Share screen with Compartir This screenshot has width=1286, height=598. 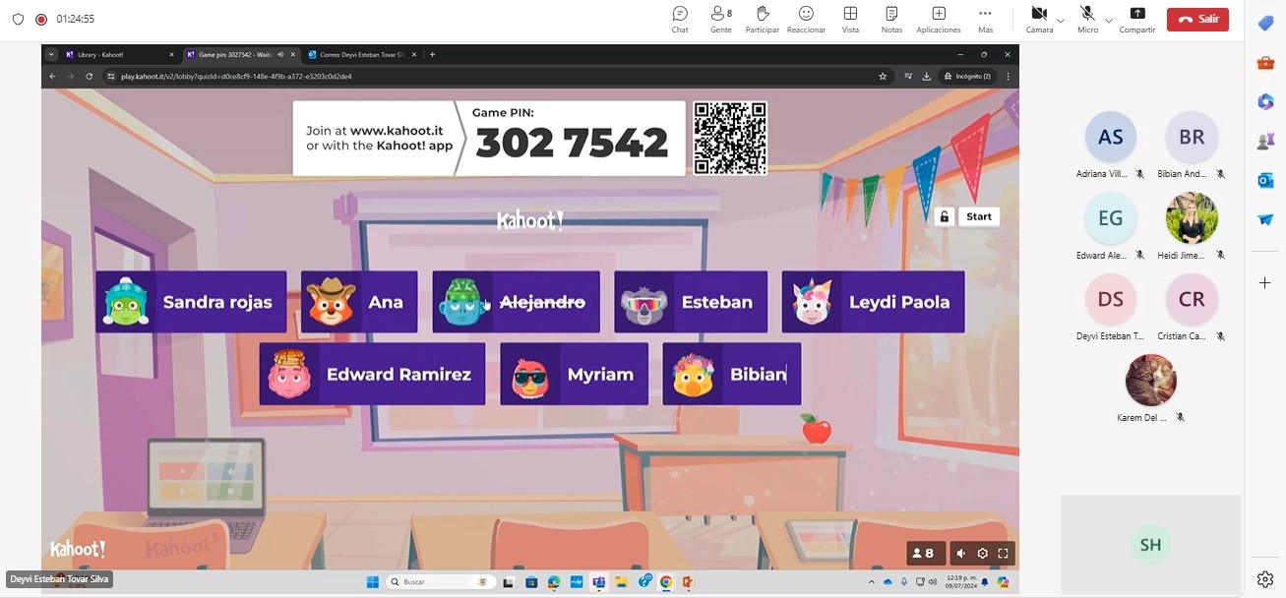[x=1137, y=19]
